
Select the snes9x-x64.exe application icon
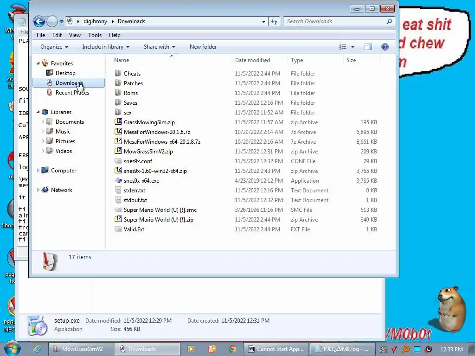tap(118, 180)
